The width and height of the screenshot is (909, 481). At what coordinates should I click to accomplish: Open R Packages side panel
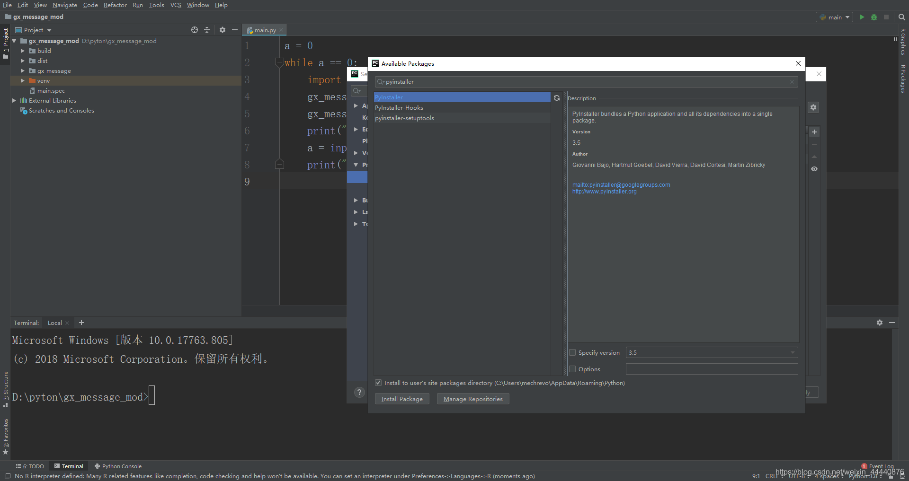pos(903,79)
